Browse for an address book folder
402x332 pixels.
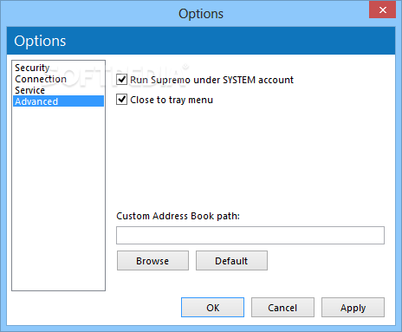(x=152, y=261)
